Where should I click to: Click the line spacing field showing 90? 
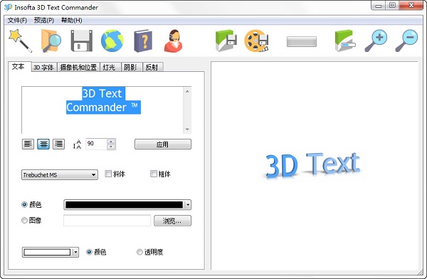tap(96, 144)
